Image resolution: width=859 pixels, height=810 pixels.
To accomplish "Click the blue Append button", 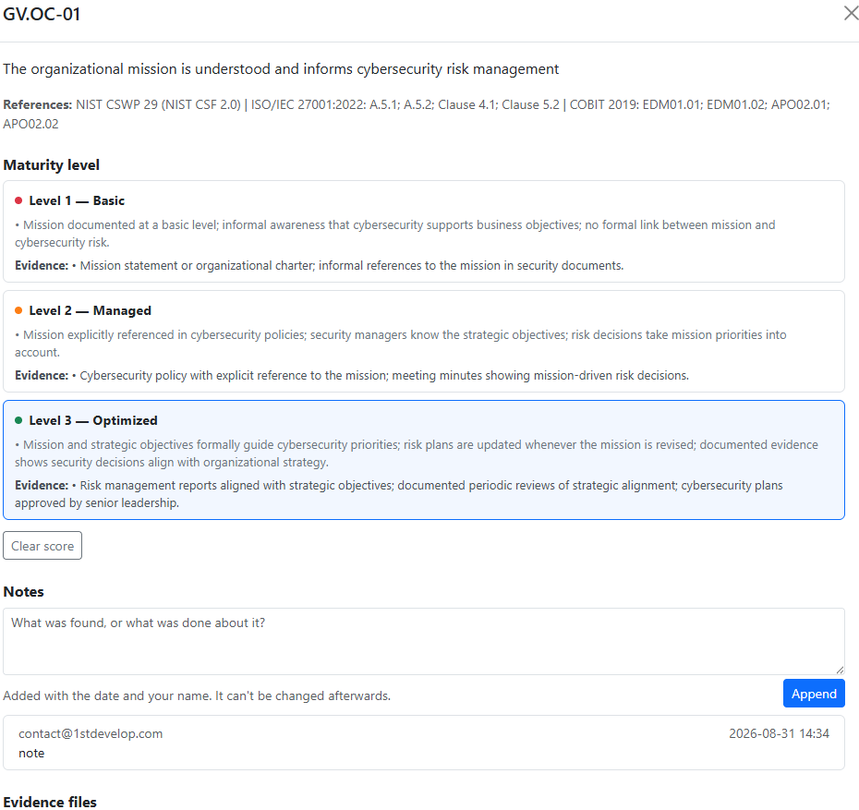I will tap(814, 694).
